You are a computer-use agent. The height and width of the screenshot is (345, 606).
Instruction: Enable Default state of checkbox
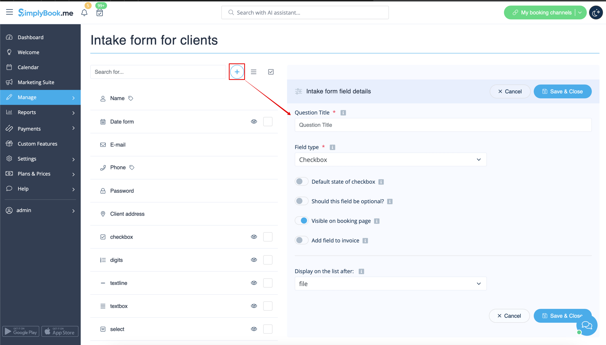click(301, 181)
